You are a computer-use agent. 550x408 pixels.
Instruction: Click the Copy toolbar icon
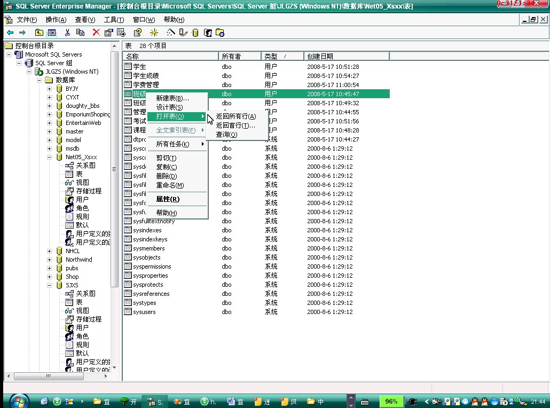[x=80, y=33]
